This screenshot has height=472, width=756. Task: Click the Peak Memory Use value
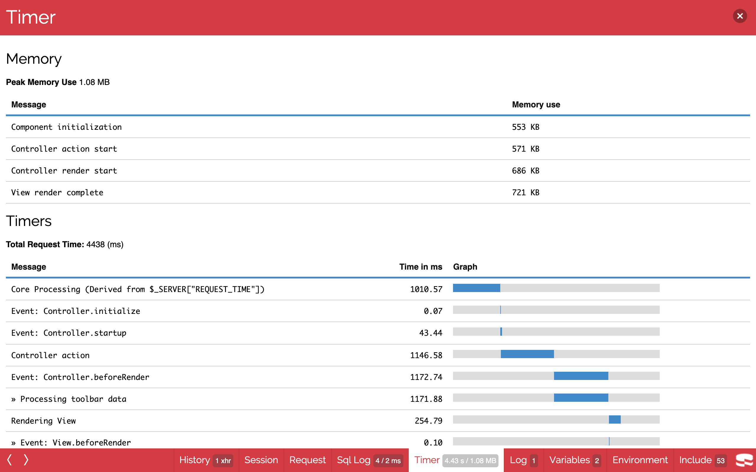[x=94, y=82]
